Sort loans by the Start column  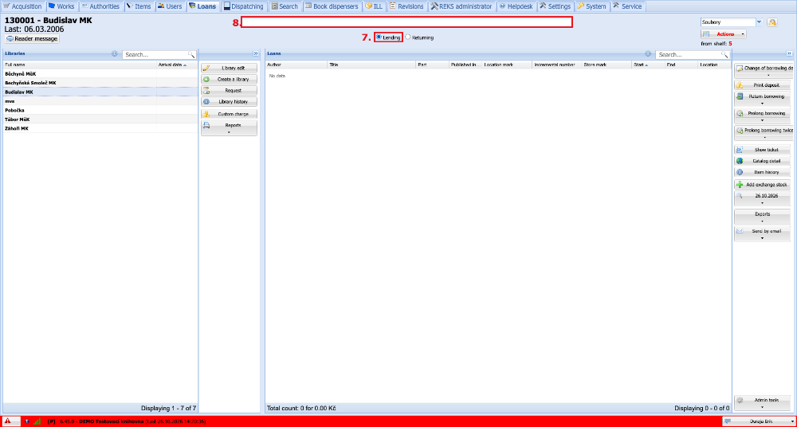[x=647, y=65]
